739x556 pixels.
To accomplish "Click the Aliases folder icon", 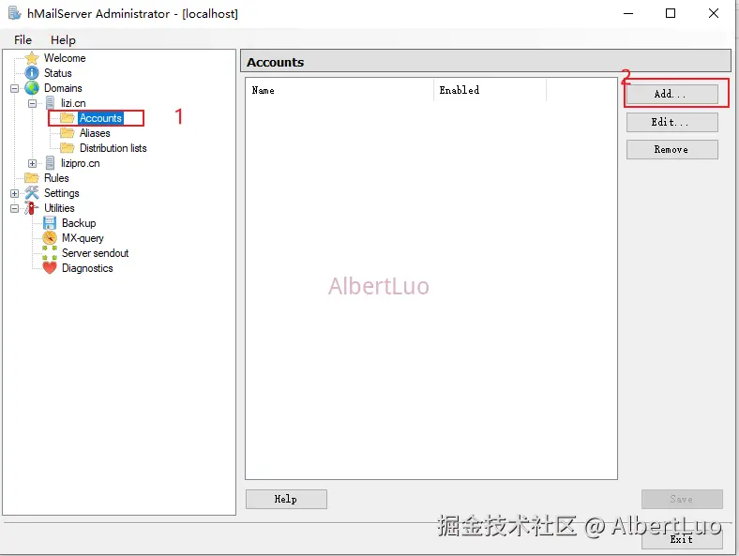I will pos(68,133).
